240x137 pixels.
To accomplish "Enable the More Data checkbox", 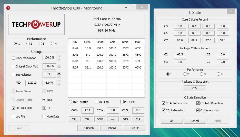I will [x=44, y=116].
